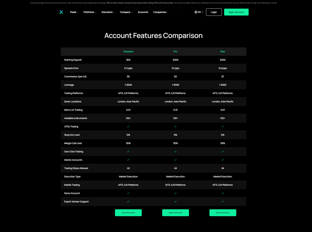The width and height of the screenshot is (312, 232).
Task: Click the Raw Demo Account checkmark
Action: 223,193
